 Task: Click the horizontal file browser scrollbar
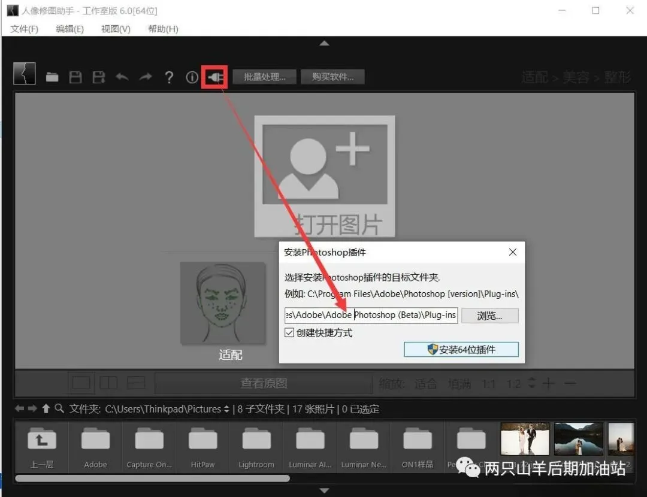[x=152, y=478]
